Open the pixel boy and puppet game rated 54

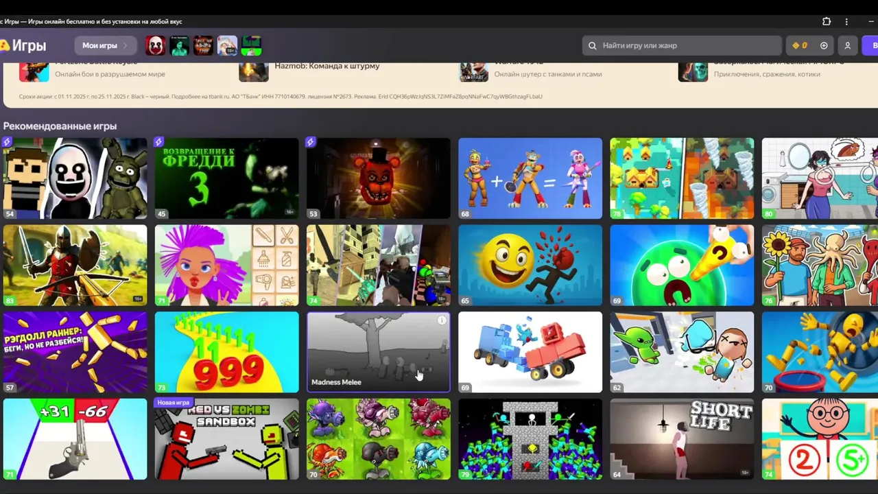pos(75,178)
